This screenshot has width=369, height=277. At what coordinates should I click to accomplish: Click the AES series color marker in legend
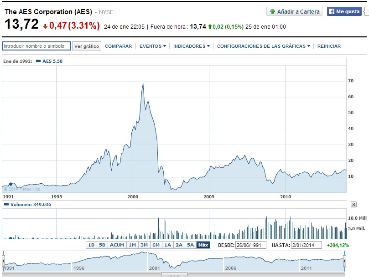point(38,61)
